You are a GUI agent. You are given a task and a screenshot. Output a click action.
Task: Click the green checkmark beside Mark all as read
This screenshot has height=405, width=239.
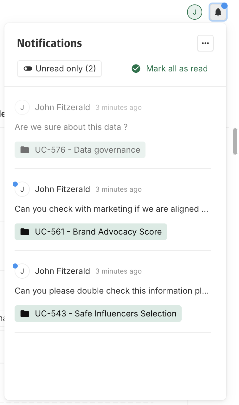136,69
